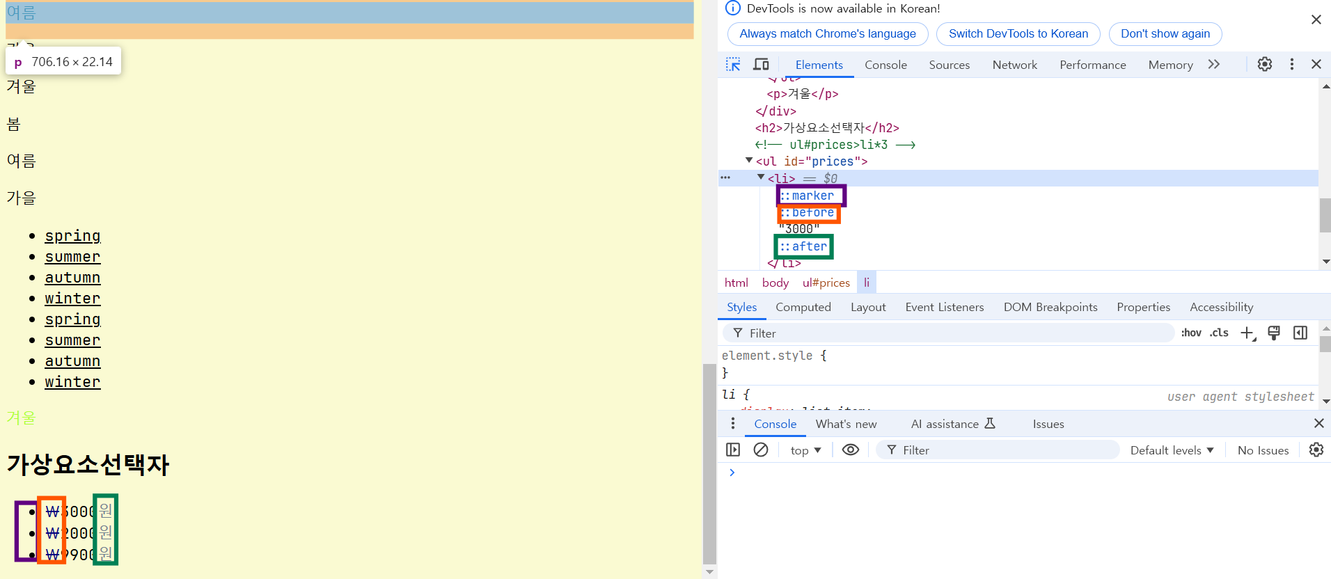Screen dimensions: 1331x579
Task: Click the ul#prices breadcrumb
Action: (x=826, y=283)
